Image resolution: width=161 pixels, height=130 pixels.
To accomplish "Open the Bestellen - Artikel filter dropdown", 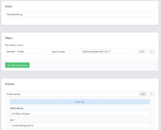I will (x=26, y=52).
